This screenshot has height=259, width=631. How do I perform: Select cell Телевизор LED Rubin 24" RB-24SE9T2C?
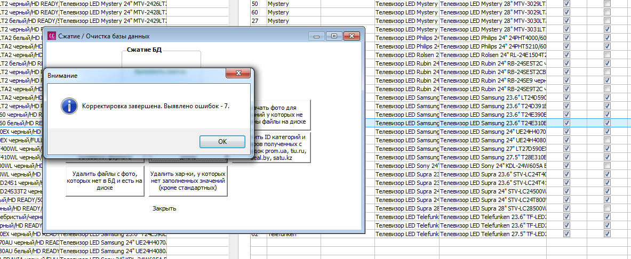493,89
